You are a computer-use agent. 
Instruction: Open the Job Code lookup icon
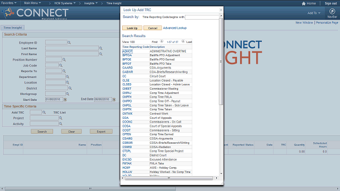point(61,65)
